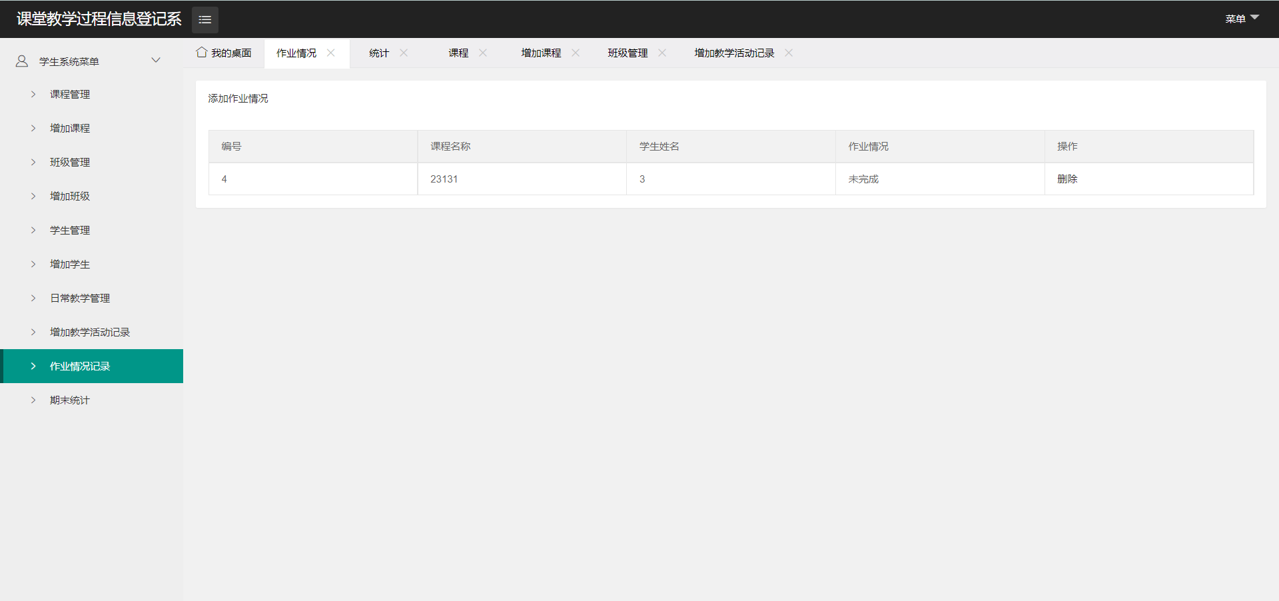Close the 班级管理 tab
Viewport: 1279px width, 601px height.
pos(662,53)
